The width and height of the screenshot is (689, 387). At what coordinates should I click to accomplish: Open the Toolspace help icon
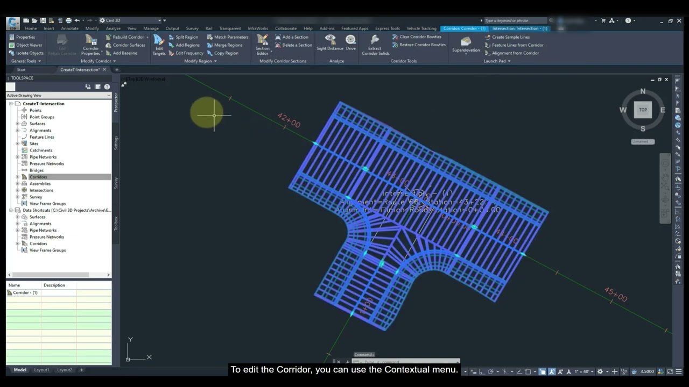click(107, 87)
